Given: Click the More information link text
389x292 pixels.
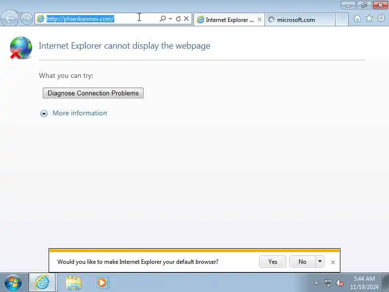Looking at the screenshot, I should click(x=80, y=113).
